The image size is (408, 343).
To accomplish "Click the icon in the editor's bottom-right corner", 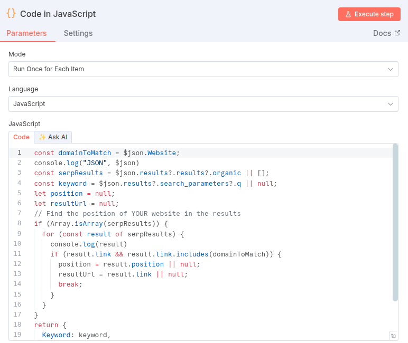I will [393, 336].
